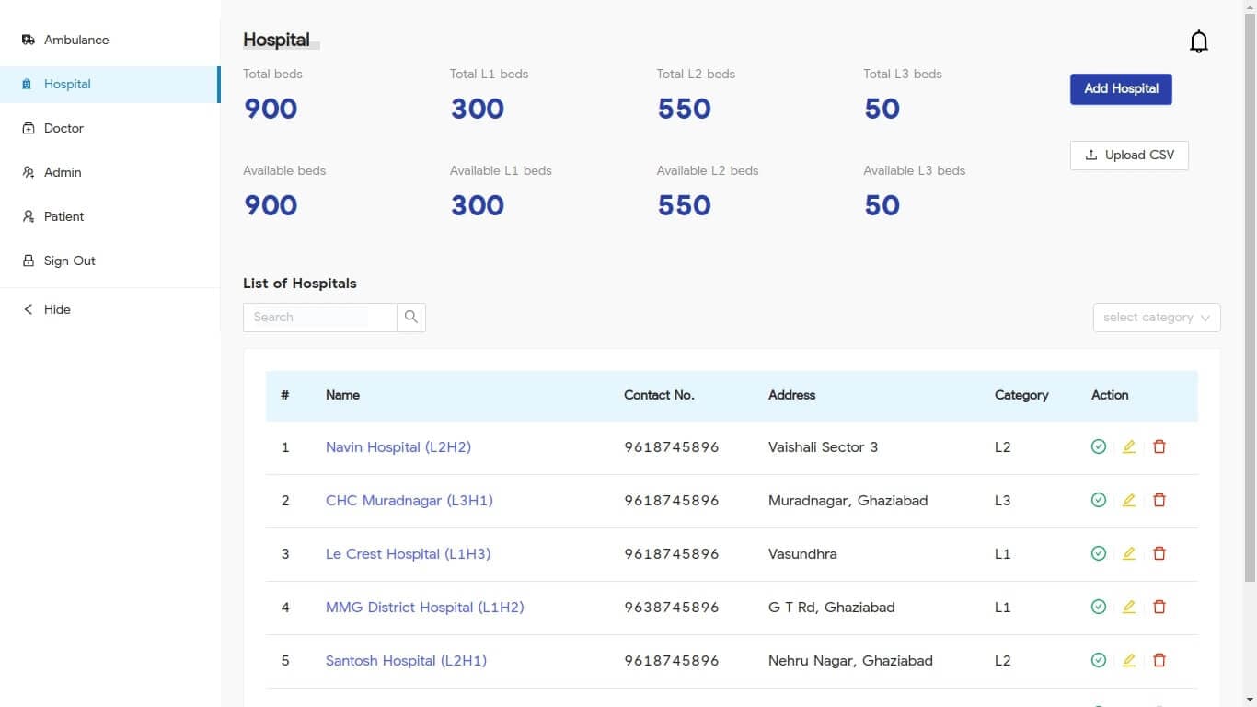The height and width of the screenshot is (707, 1257).
Task: Click the Total L2 beds value 550
Action: point(684,109)
